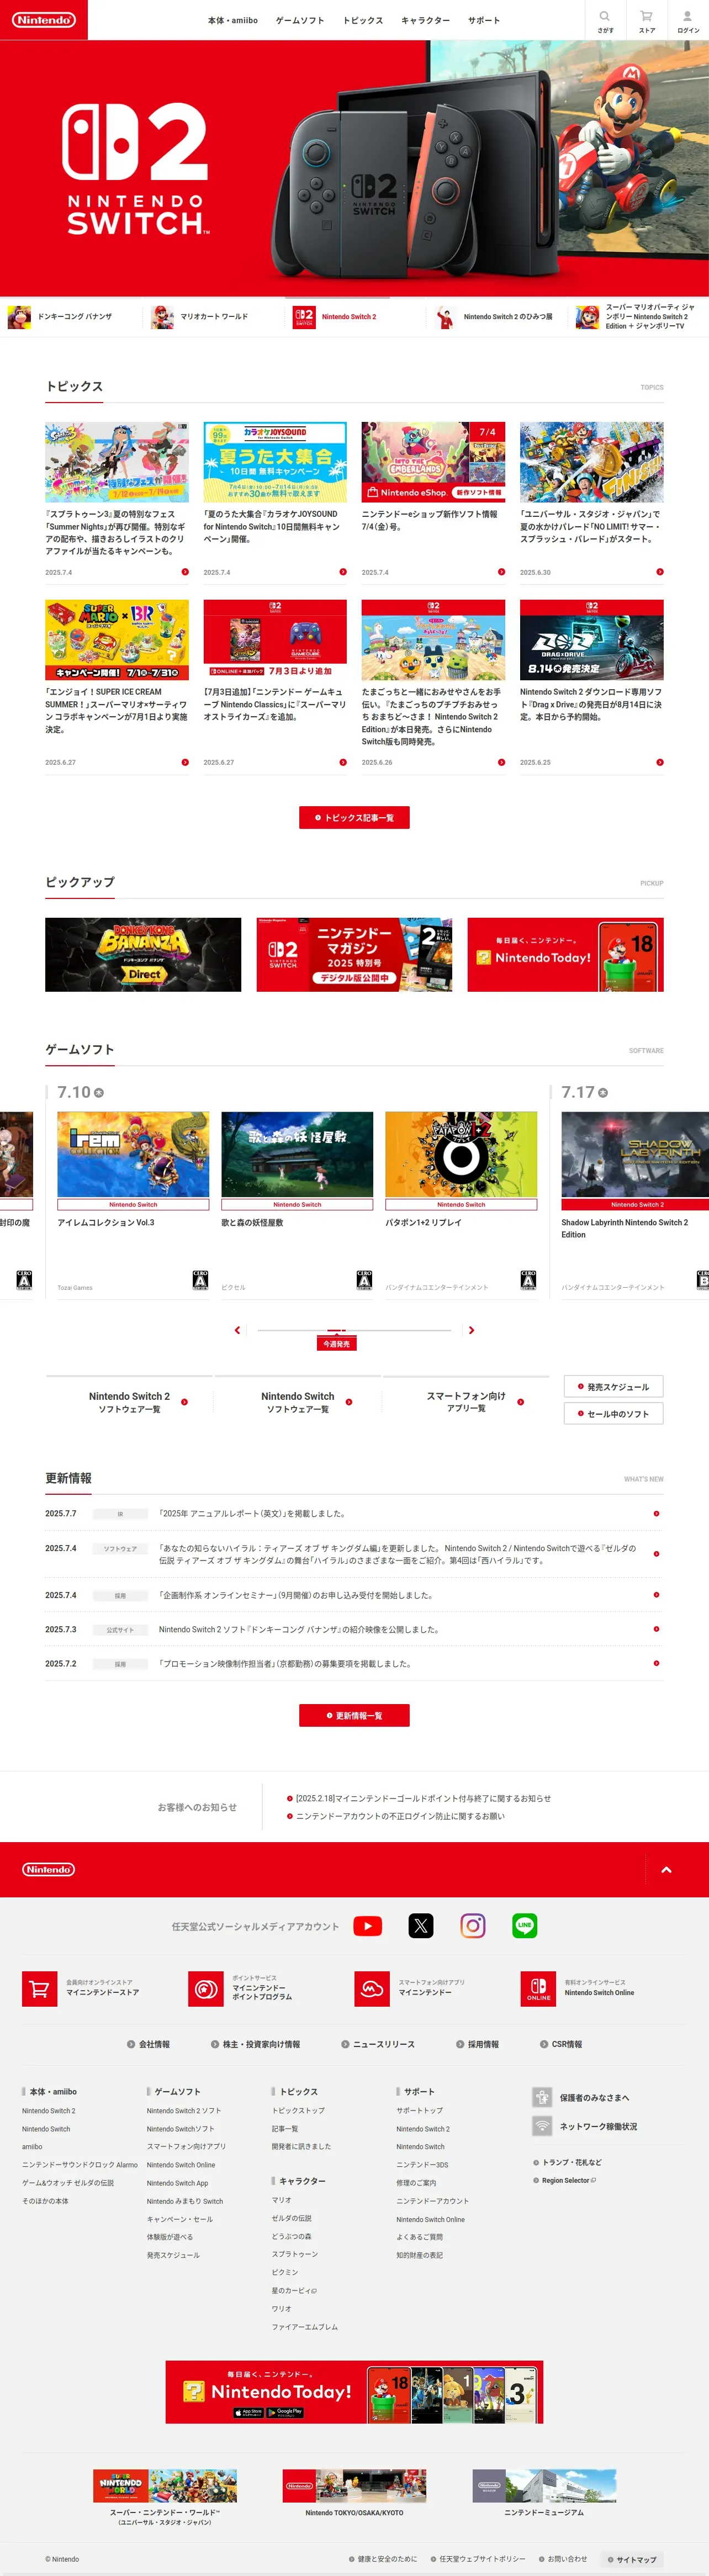709x2576 pixels.
Task: Click arrow icon on 2025年アニュアルレポート row
Action: coord(656,1513)
